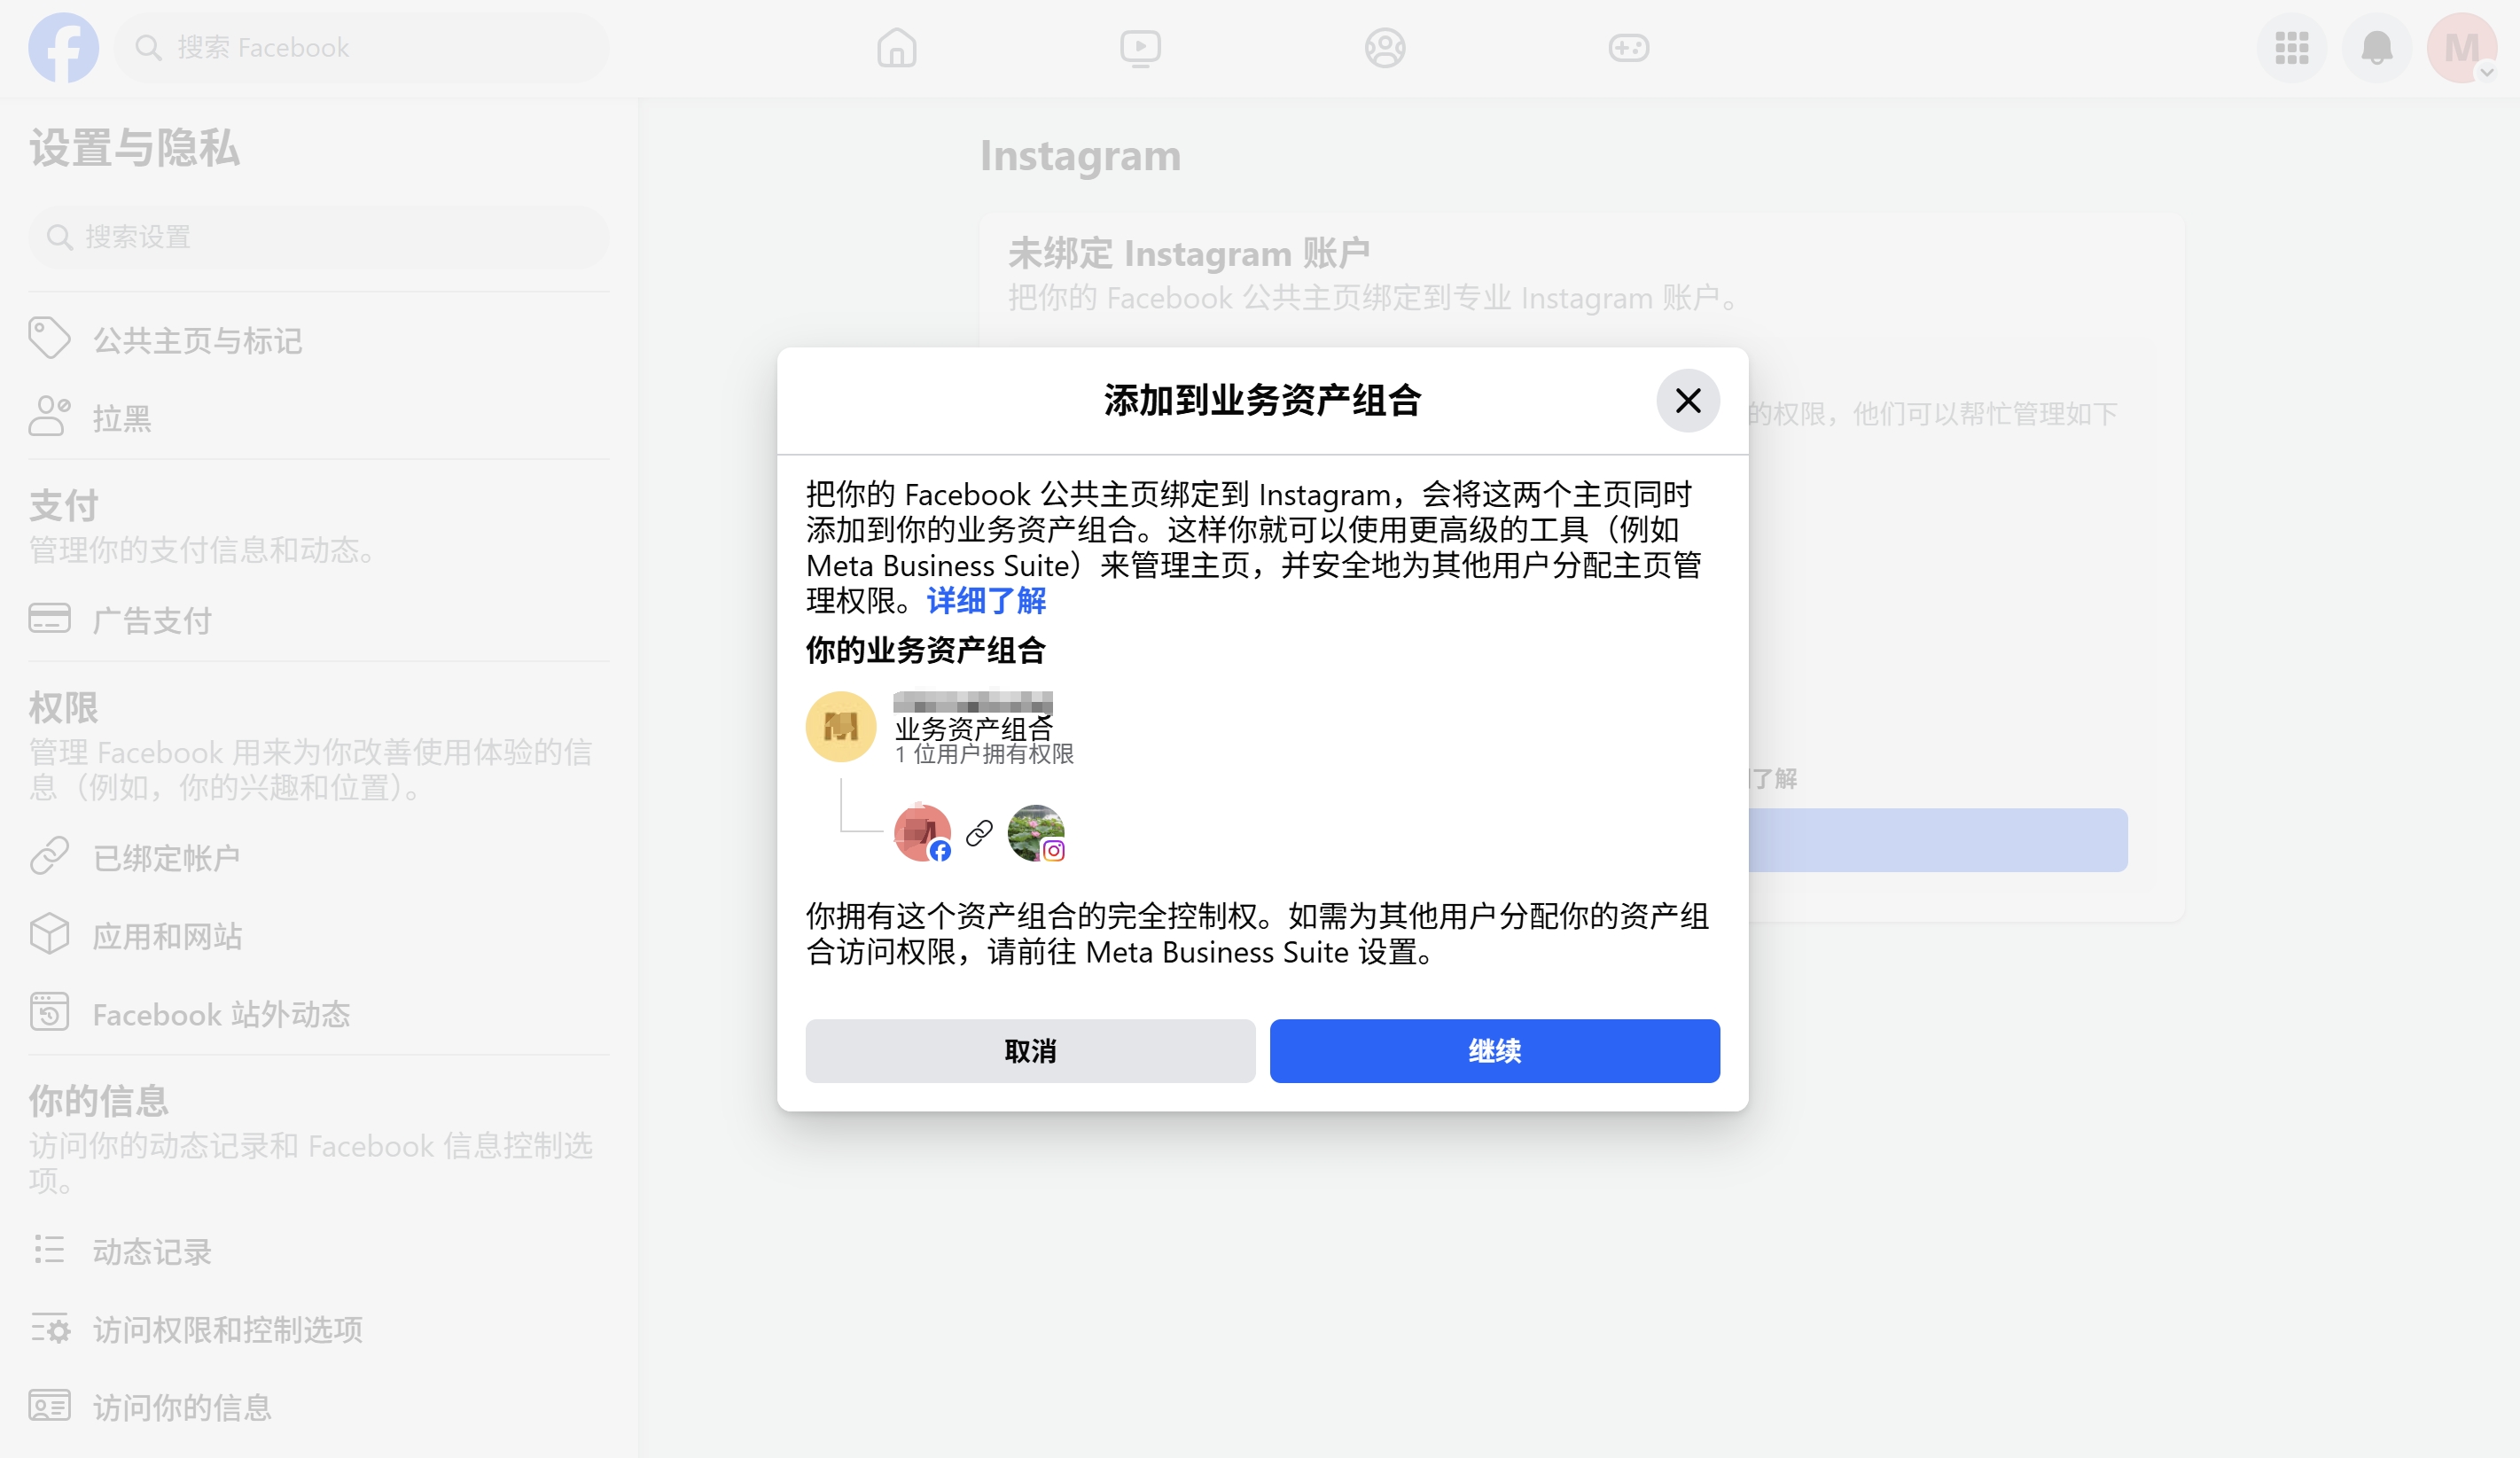
Task: Open 已绑定帐户 settings
Action: [x=166, y=856]
